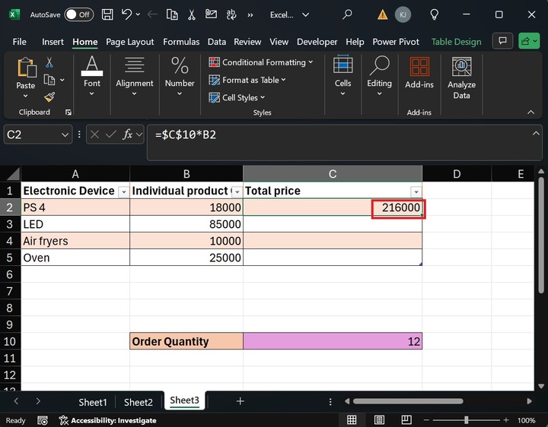This screenshot has height=427, width=548.
Task: Click Accessibility: Investigate in status bar
Action: [x=108, y=420]
